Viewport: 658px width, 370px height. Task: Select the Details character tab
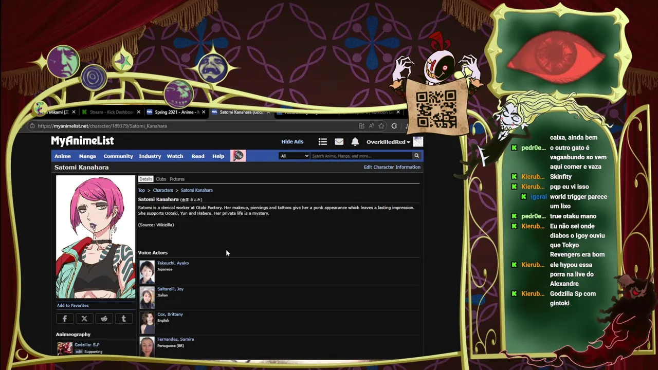click(x=145, y=179)
